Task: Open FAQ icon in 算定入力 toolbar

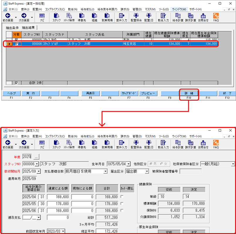Action: click(x=216, y=143)
